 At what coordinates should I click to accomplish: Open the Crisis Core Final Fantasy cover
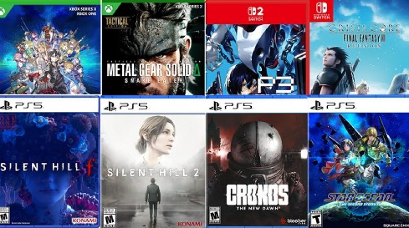point(359,47)
